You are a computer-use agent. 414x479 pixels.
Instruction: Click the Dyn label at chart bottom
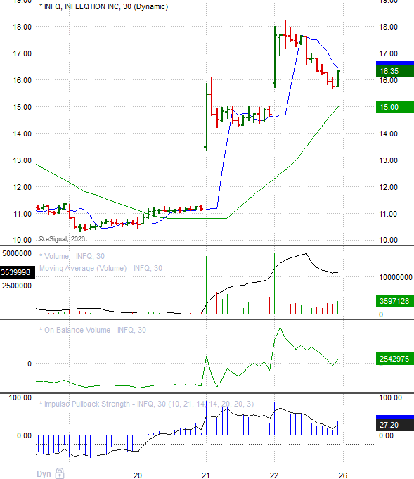pos(44,474)
